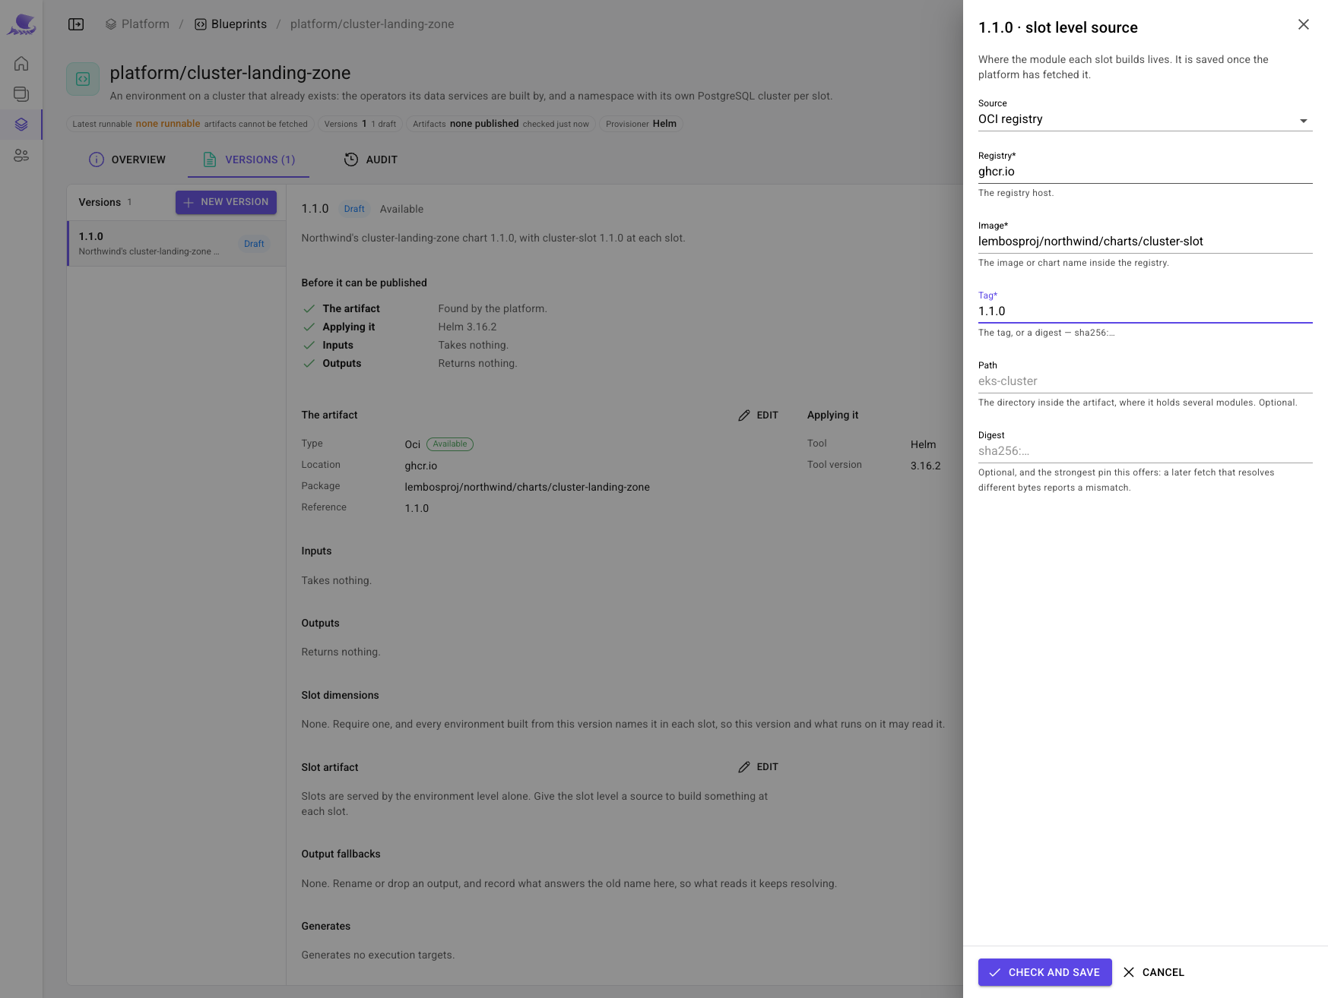Click the Versions document icon
This screenshot has width=1328, height=998.
point(210,159)
